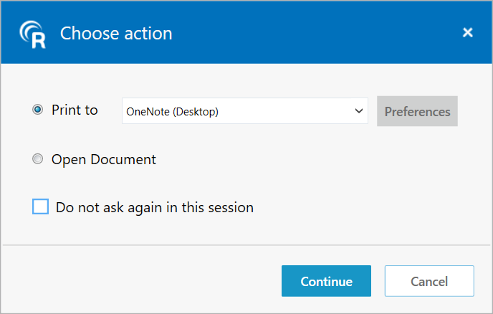Cancel the dialog
The image size is (493, 314).
tap(429, 281)
